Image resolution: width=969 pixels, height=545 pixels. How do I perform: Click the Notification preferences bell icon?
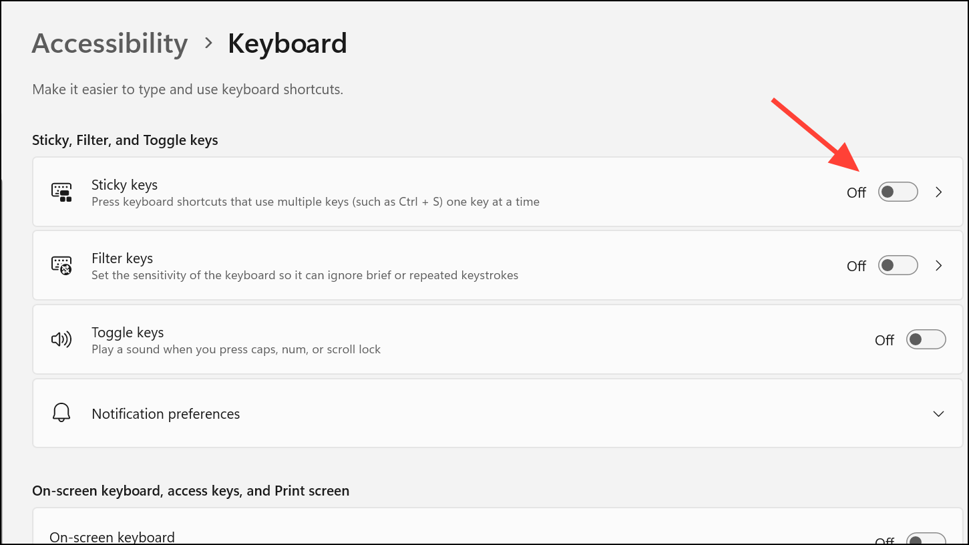pyautogui.click(x=61, y=413)
